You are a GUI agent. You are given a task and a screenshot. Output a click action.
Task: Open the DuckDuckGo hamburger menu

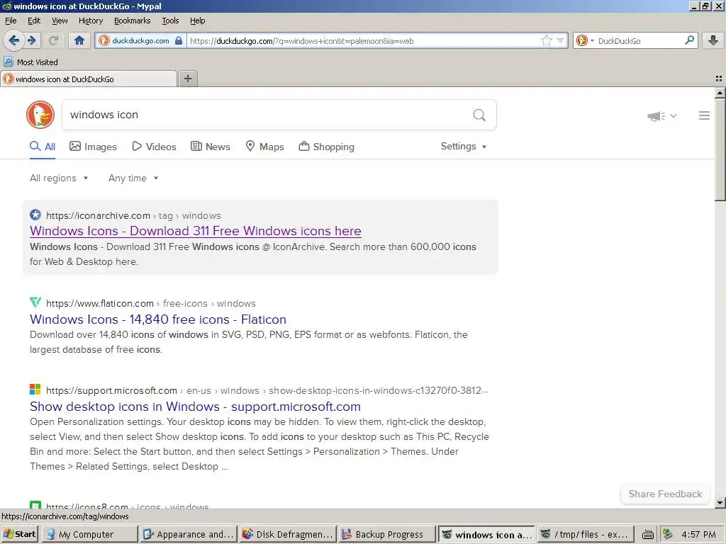click(704, 115)
